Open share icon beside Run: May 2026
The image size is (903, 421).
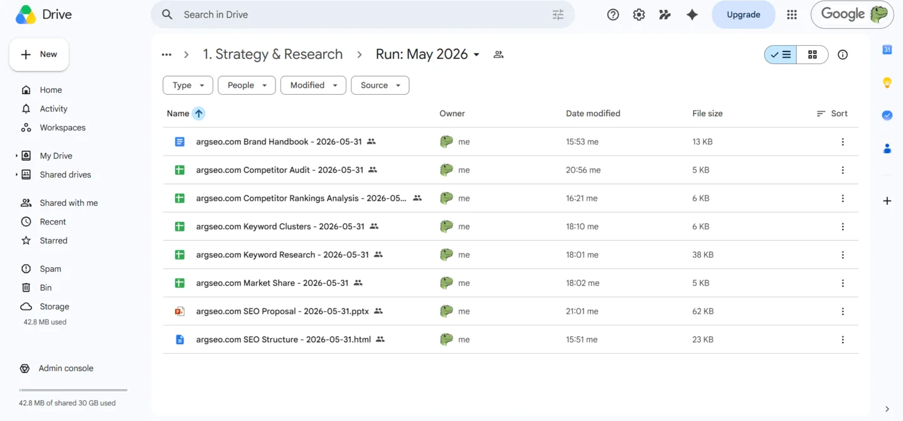coord(498,55)
